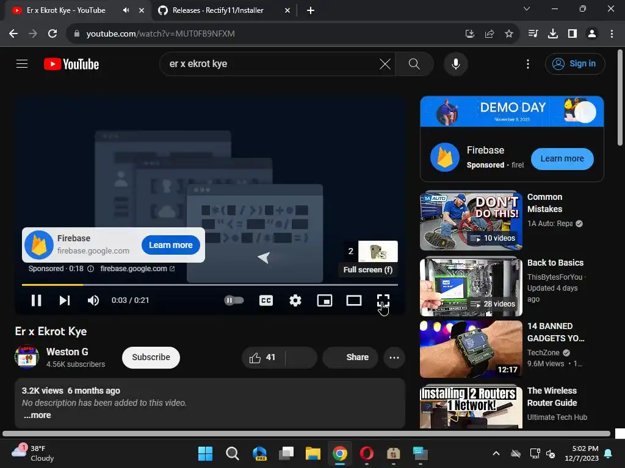Open Weston G channel name link

67,352
